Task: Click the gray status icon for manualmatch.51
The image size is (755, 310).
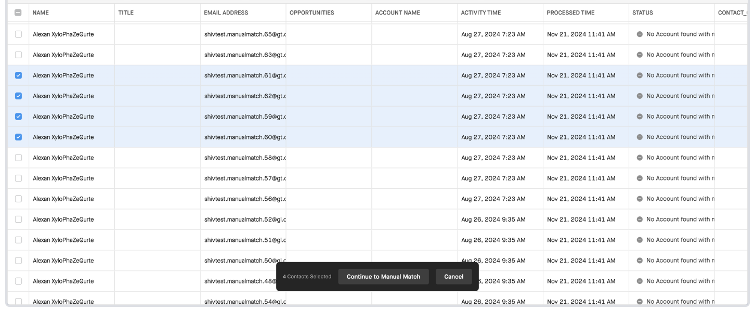Action: 639,240
